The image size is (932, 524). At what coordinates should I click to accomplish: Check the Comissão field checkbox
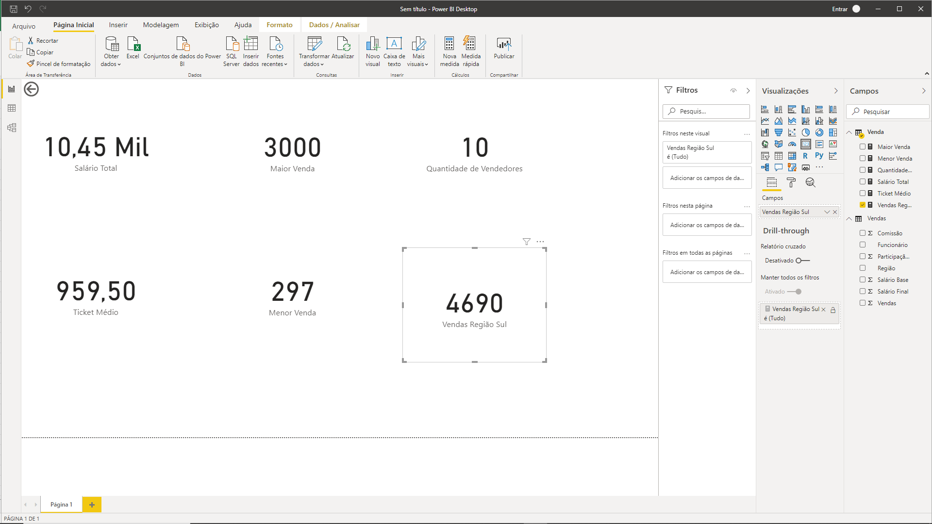[x=863, y=233]
